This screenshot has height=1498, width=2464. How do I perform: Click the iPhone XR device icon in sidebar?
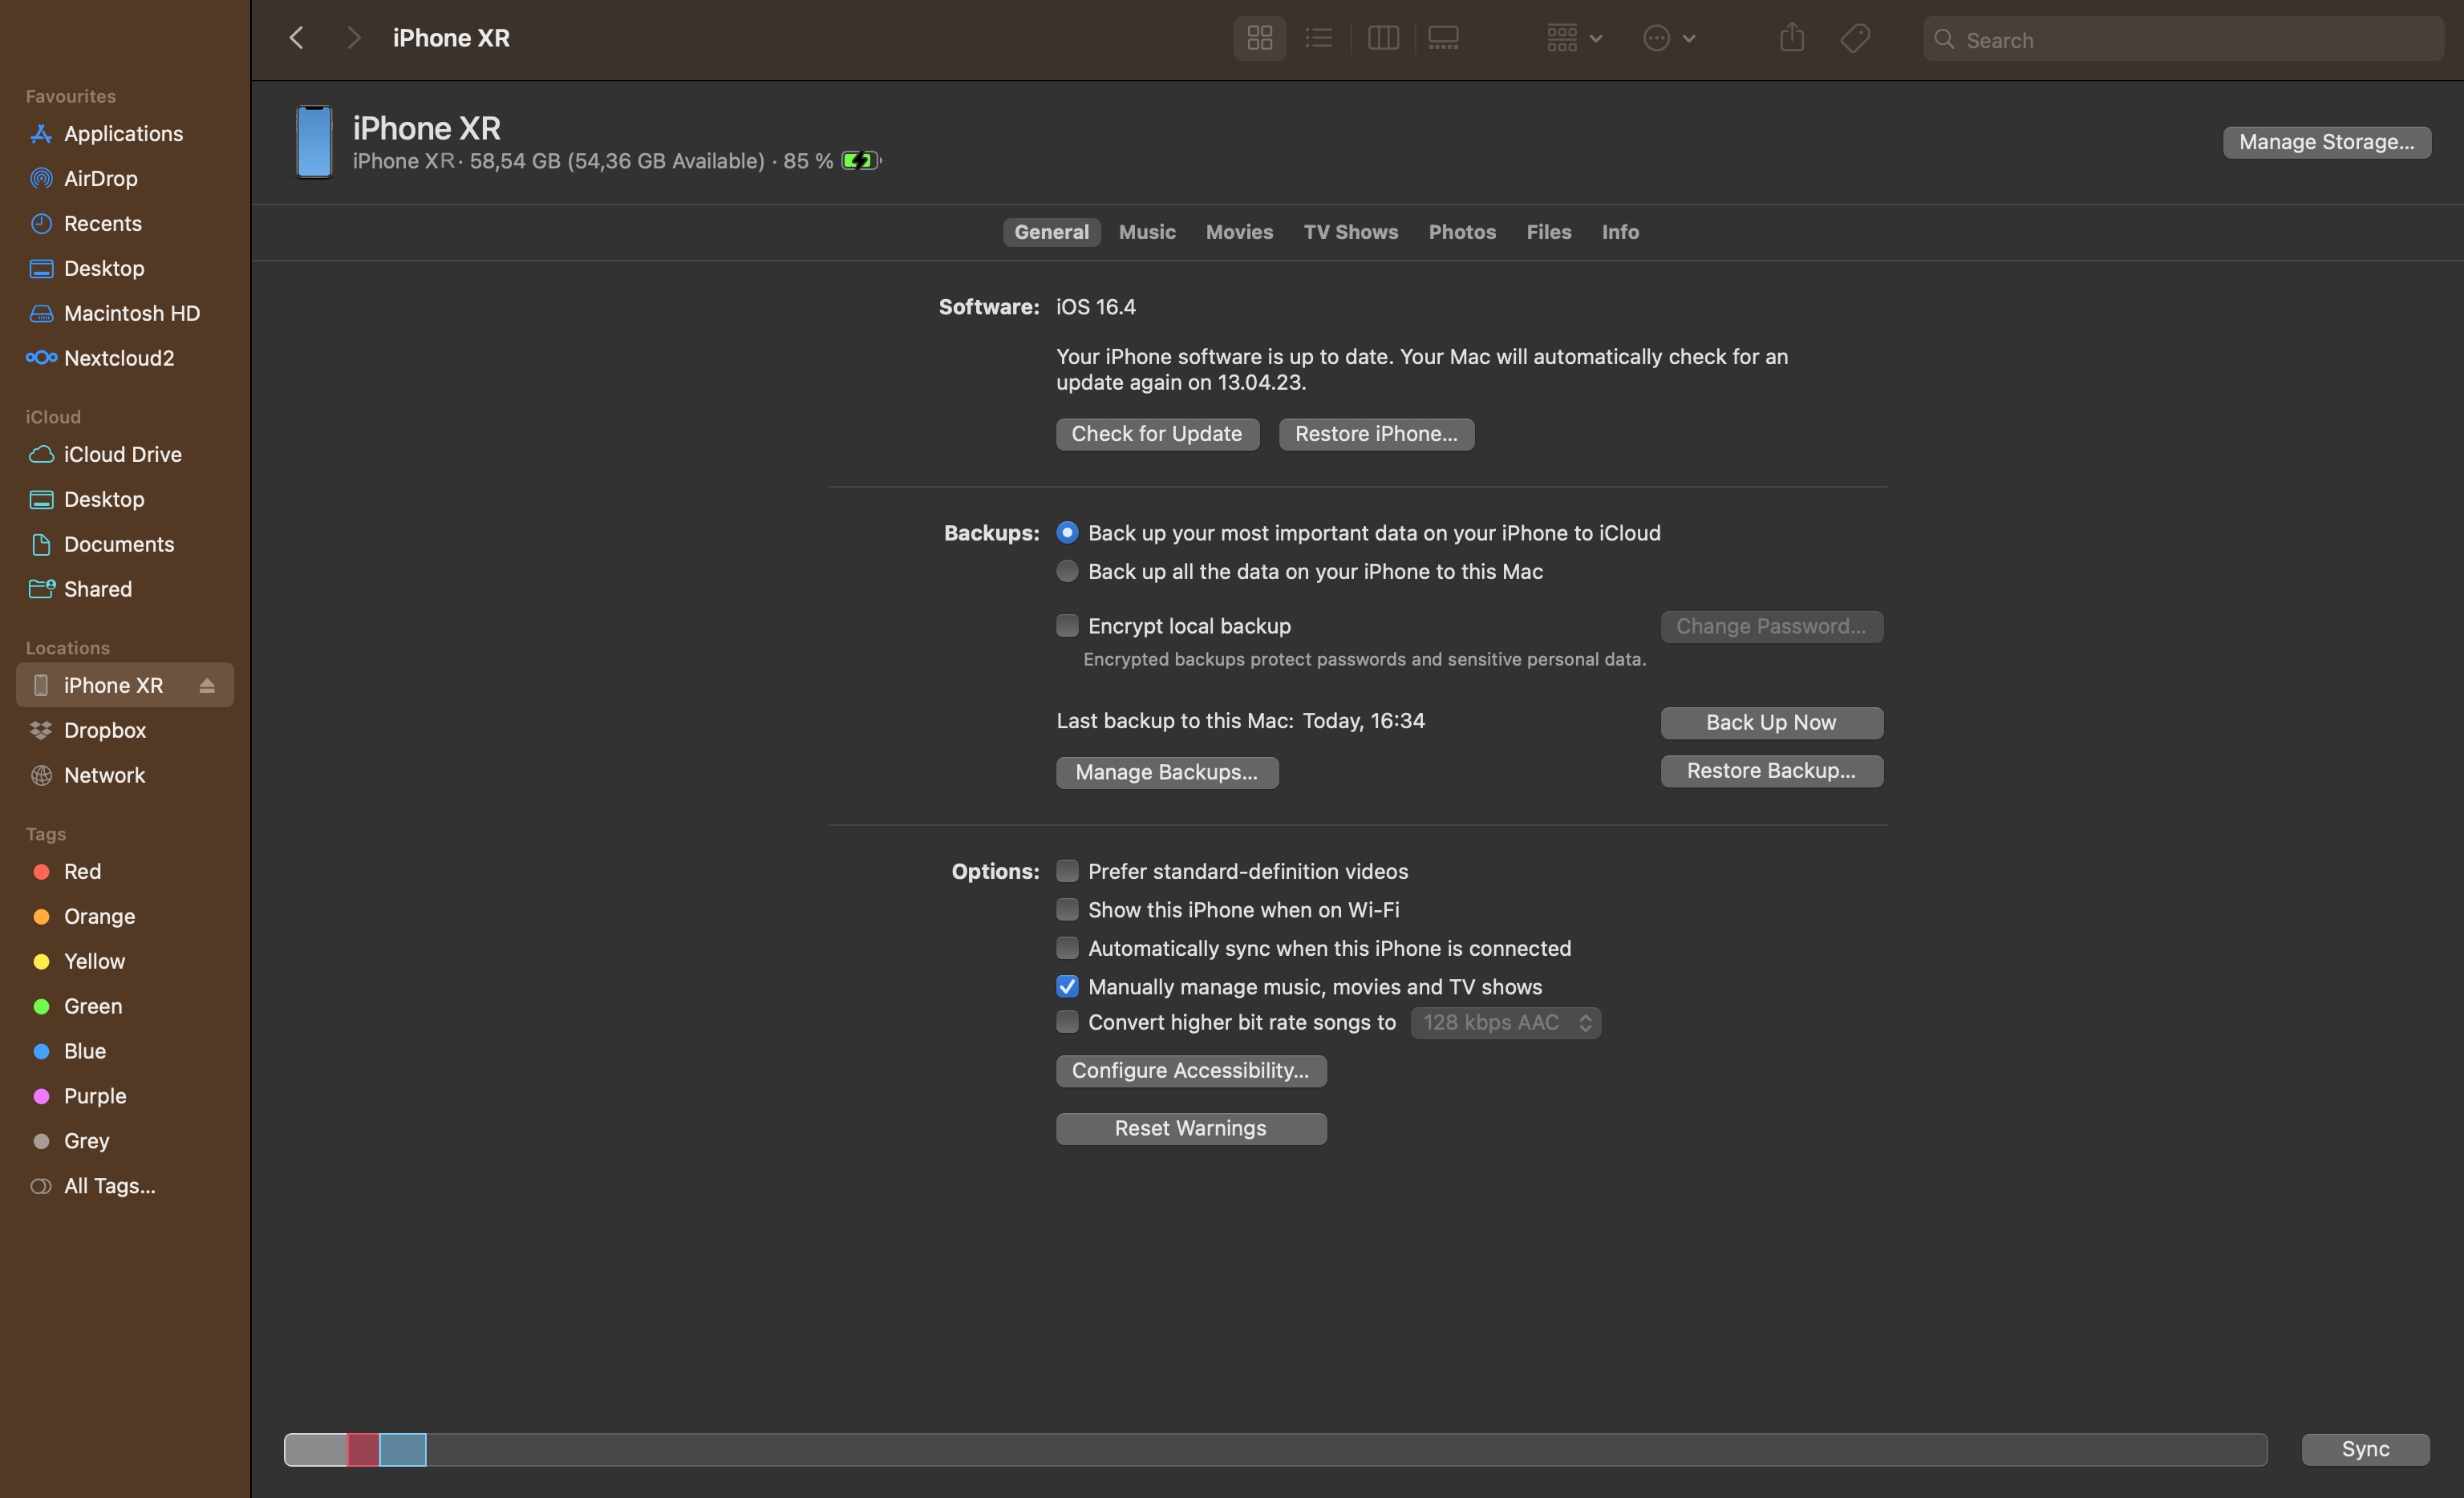(40, 685)
